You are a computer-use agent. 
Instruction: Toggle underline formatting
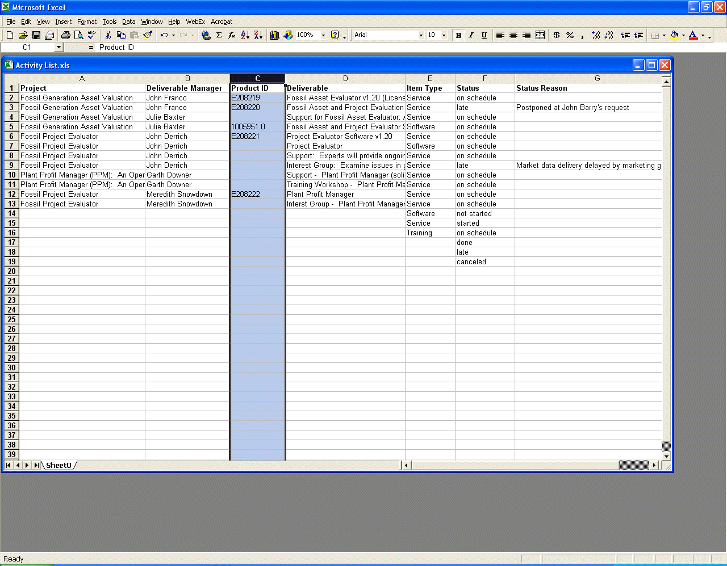coord(484,35)
